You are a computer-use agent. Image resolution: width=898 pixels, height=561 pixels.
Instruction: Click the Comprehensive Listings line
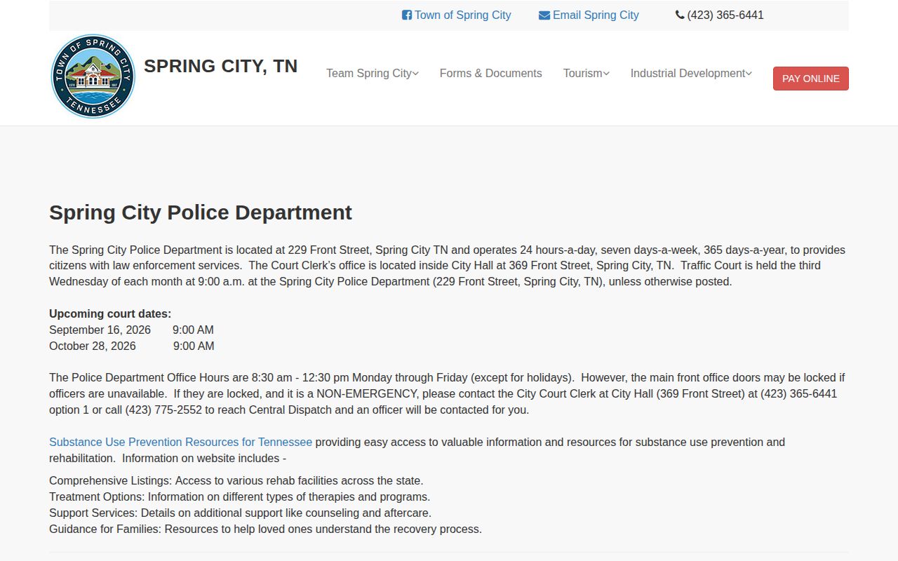click(236, 481)
